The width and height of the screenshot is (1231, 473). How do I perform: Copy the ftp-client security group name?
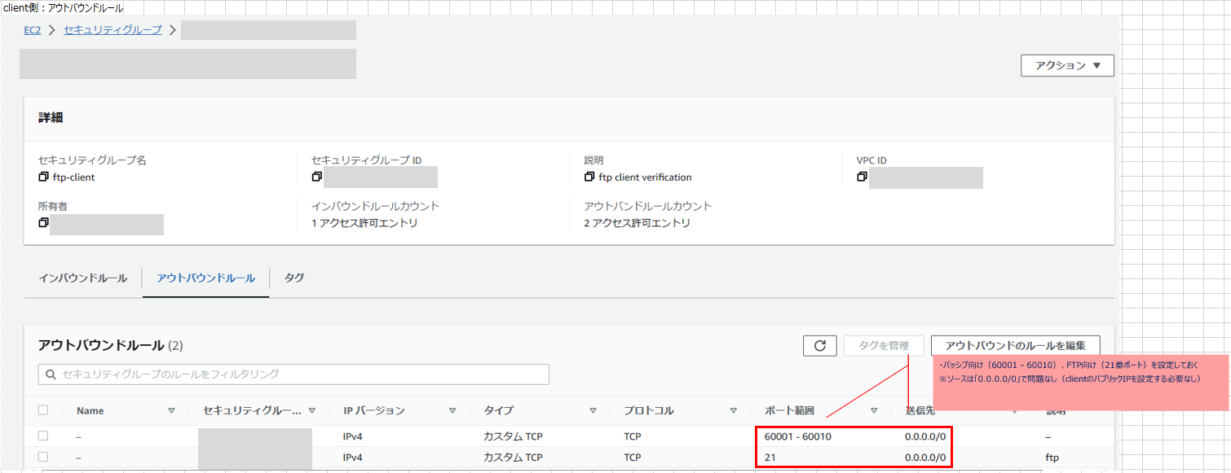(43, 177)
